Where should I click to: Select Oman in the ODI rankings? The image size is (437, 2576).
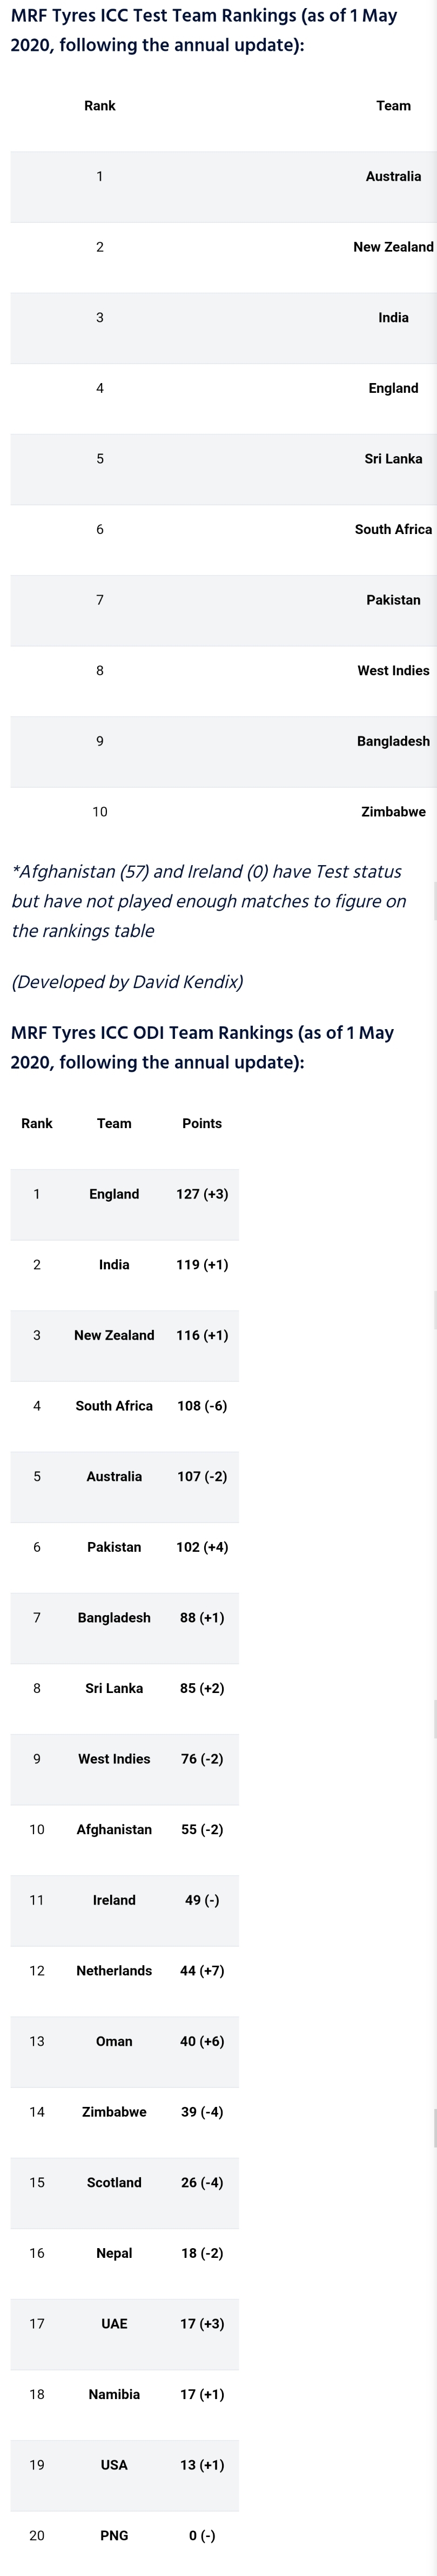click(114, 2041)
